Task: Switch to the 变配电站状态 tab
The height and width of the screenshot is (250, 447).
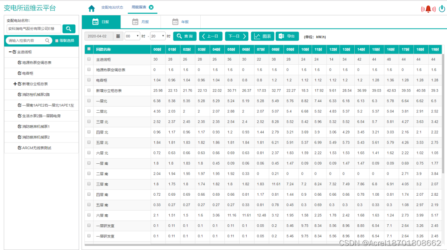Action: click(112, 7)
